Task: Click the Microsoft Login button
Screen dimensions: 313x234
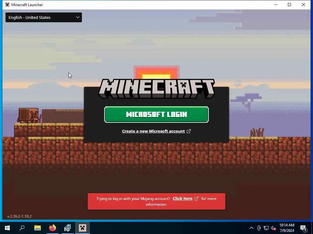Action: click(x=156, y=115)
